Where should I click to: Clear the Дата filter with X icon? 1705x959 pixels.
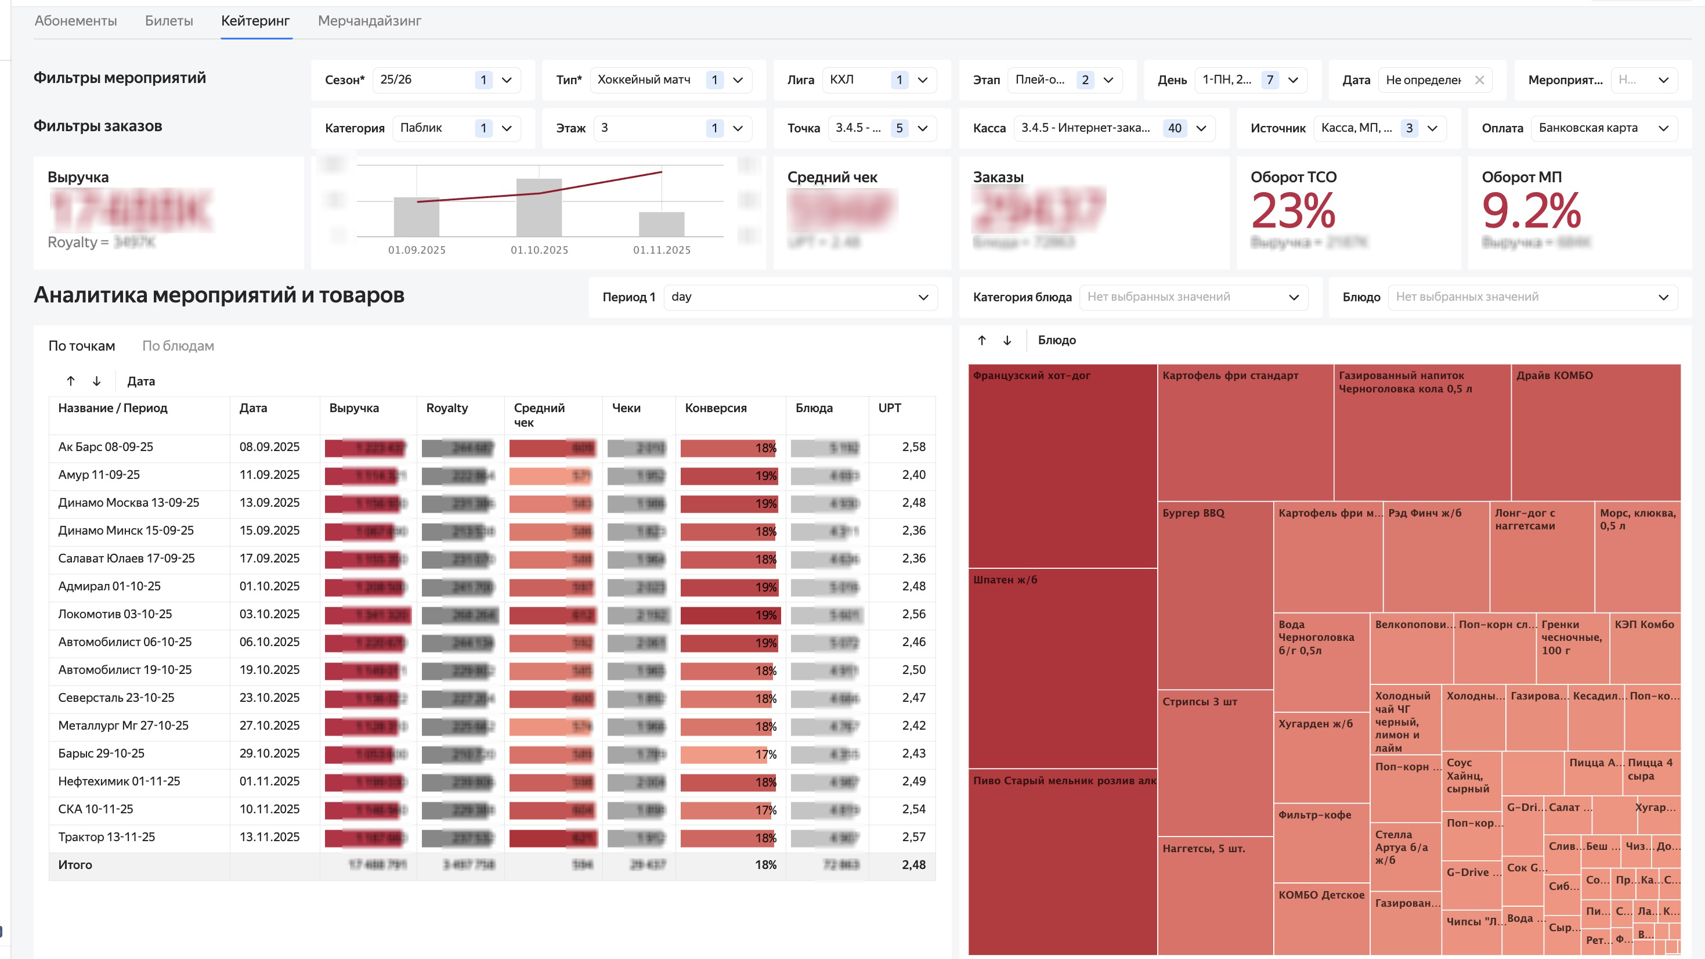click(x=1479, y=80)
